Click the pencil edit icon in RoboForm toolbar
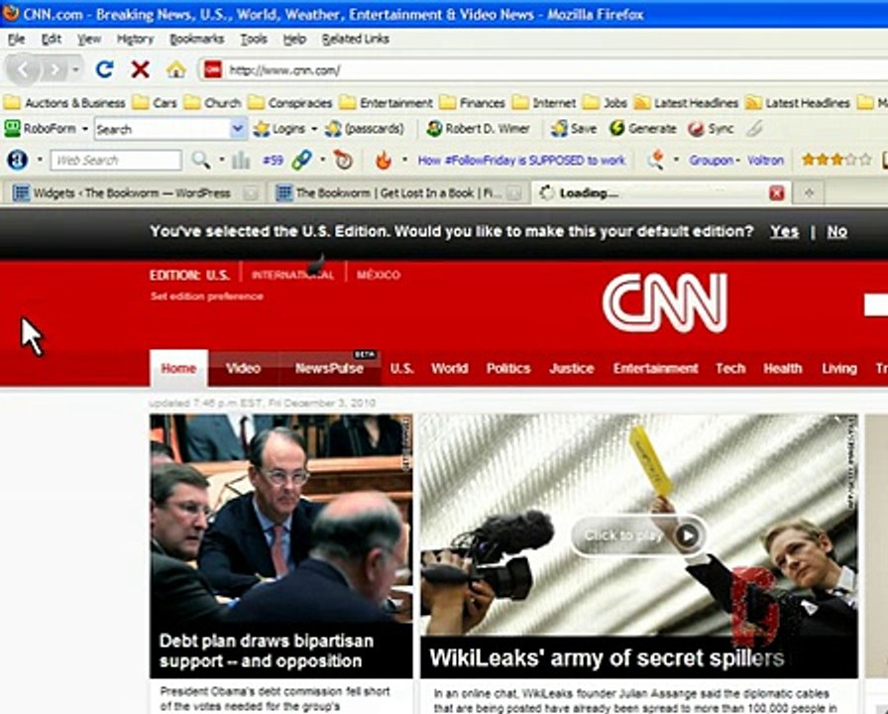Viewport: 888px width, 714px height. [754, 129]
